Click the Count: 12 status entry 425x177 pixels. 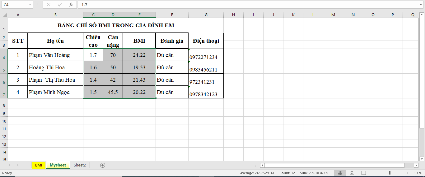tap(287, 173)
